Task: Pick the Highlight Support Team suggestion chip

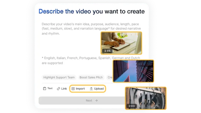Action: pyautogui.click(x=59, y=78)
